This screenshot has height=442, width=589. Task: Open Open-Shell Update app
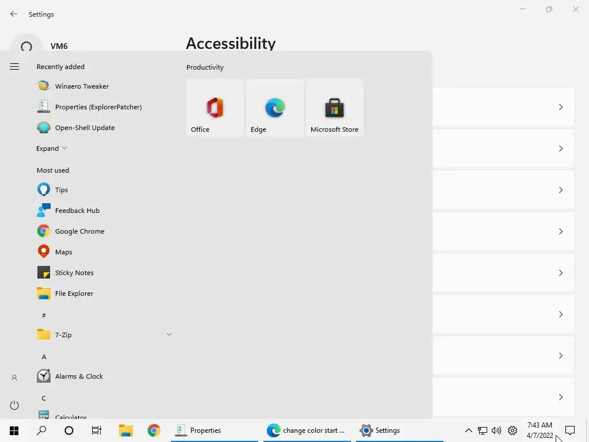click(104, 127)
